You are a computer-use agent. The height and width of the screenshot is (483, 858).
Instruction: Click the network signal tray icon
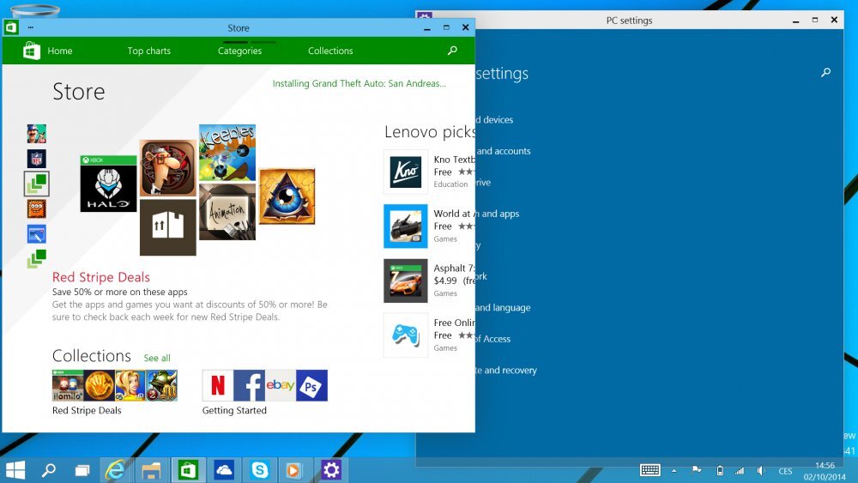click(740, 470)
